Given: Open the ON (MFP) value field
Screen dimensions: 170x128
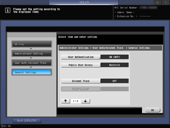Looking at the screenshot, I should (x=114, y=57).
